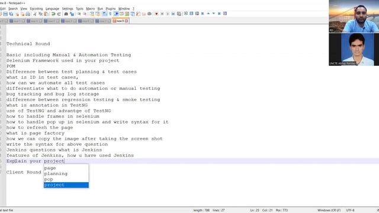Open Folder as Workspace icon
Screen dimensions: 379x213
coord(144,14)
